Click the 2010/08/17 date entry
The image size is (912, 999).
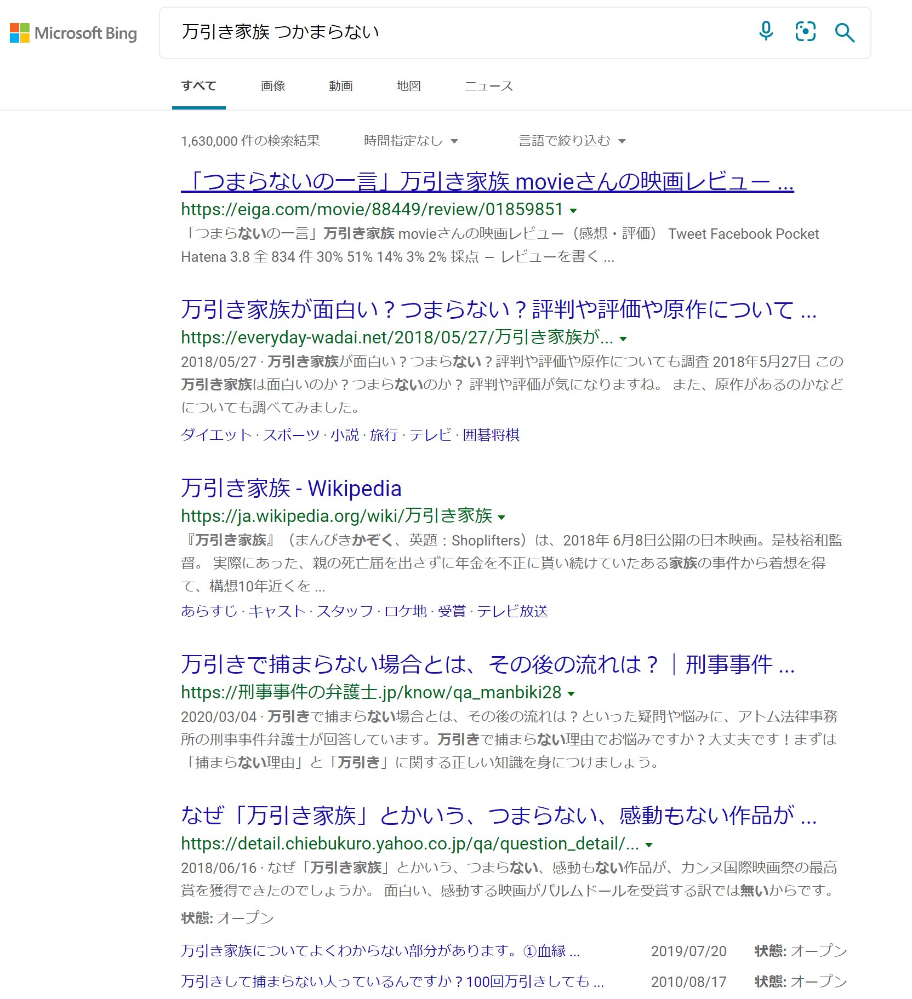(x=689, y=982)
